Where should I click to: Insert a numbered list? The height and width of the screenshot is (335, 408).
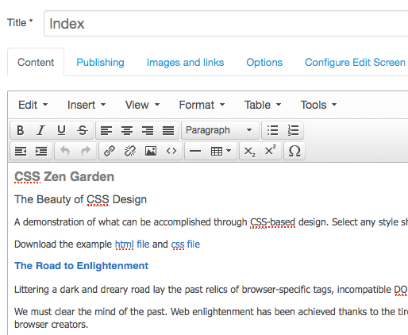pyautogui.click(x=293, y=130)
